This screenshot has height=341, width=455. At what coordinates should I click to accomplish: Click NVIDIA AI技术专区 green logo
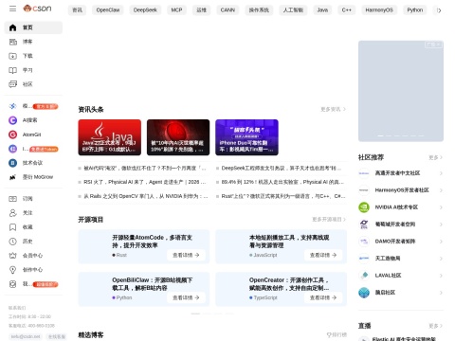(x=364, y=207)
